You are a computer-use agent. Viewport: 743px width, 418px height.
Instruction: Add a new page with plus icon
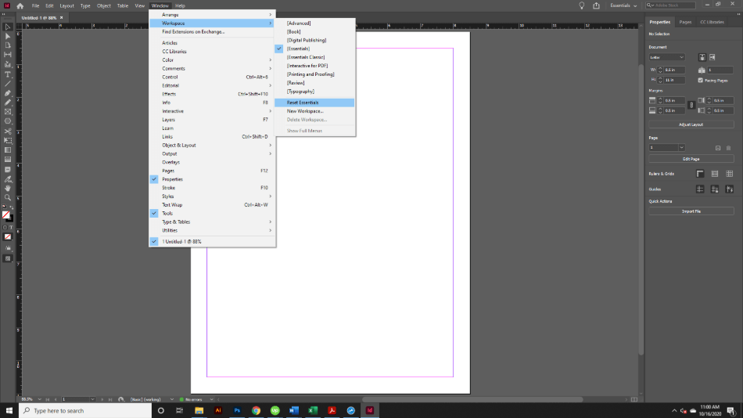point(718,148)
